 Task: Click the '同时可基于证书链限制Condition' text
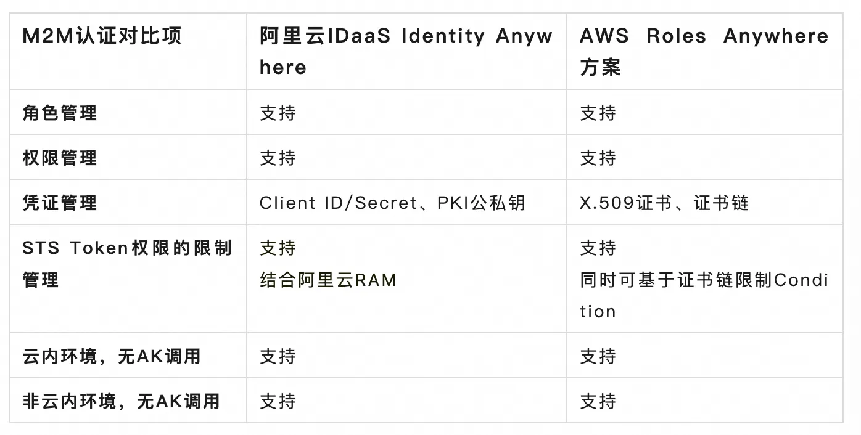click(x=704, y=296)
